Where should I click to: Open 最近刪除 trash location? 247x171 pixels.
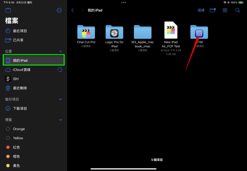(x=20, y=88)
